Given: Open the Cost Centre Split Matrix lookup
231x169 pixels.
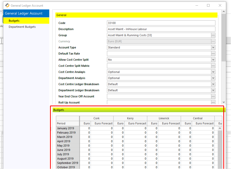Looking at the screenshot, I should point(213,66).
